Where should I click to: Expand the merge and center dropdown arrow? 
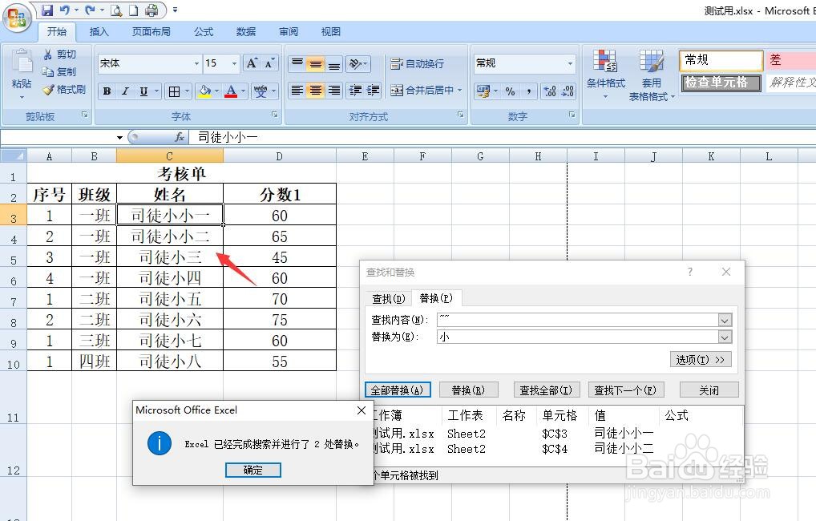pyautogui.click(x=459, y=91)
